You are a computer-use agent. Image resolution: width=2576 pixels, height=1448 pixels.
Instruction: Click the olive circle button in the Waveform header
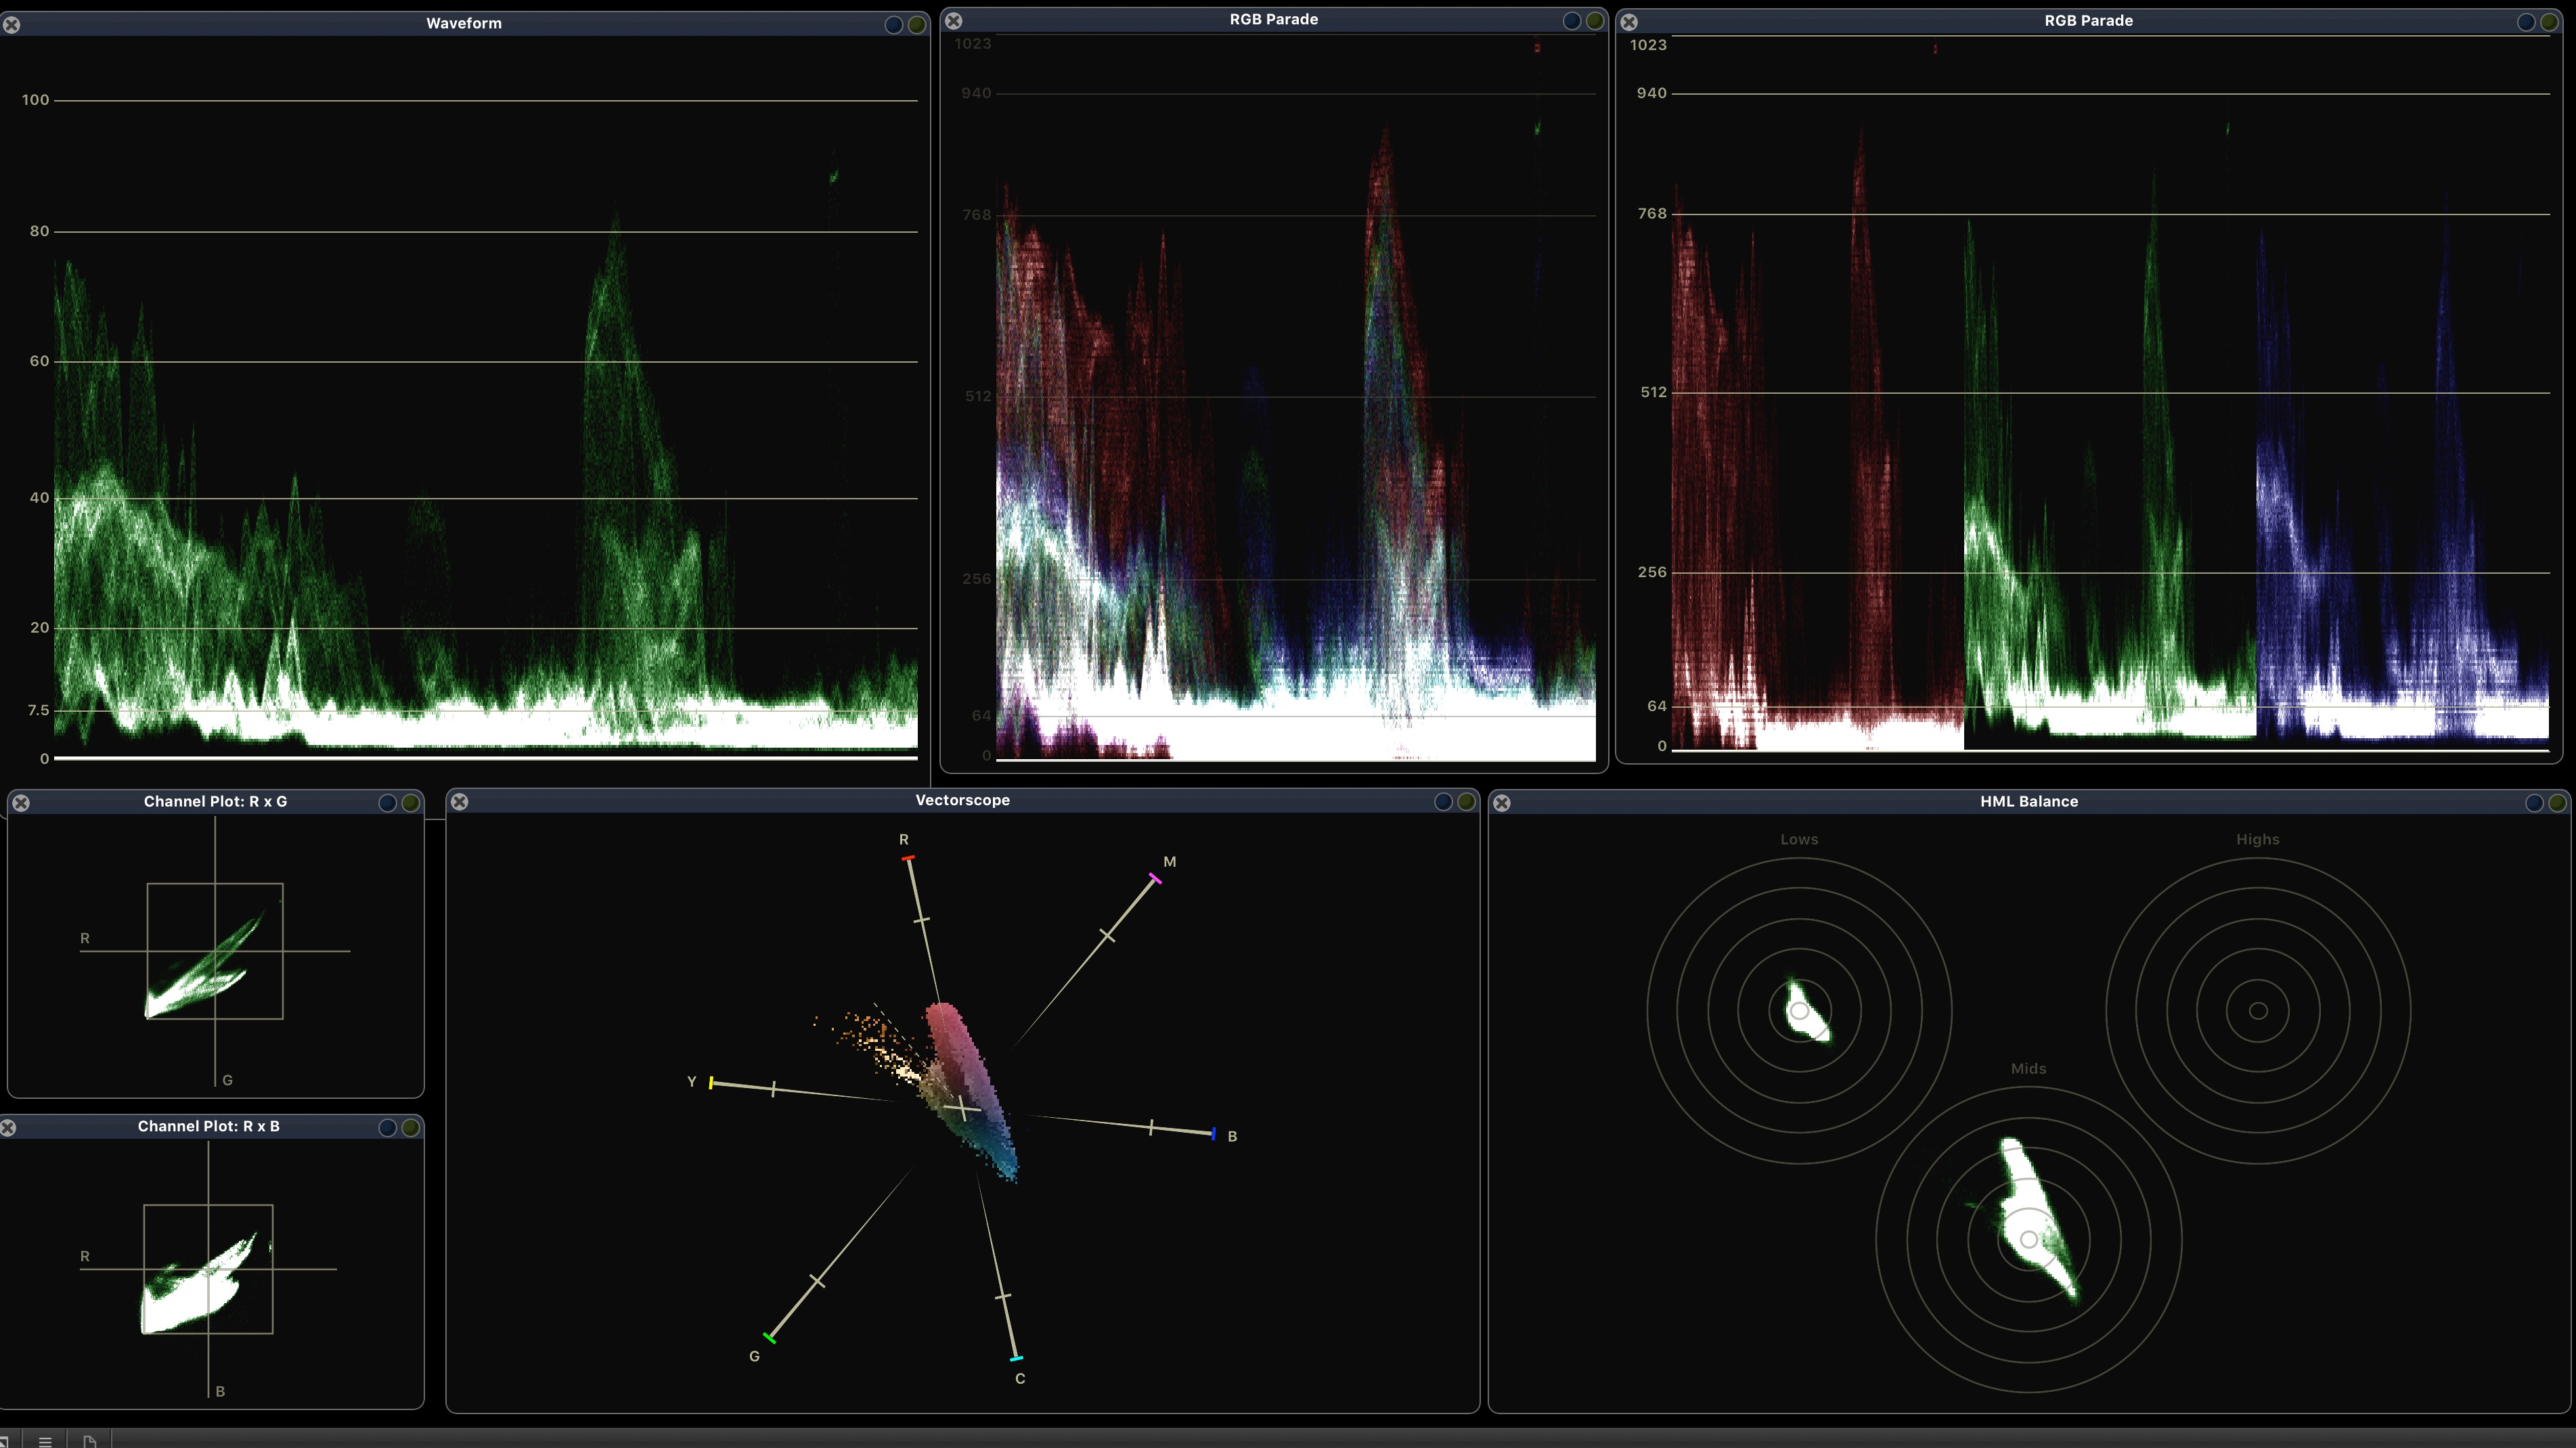click(916, 24)
